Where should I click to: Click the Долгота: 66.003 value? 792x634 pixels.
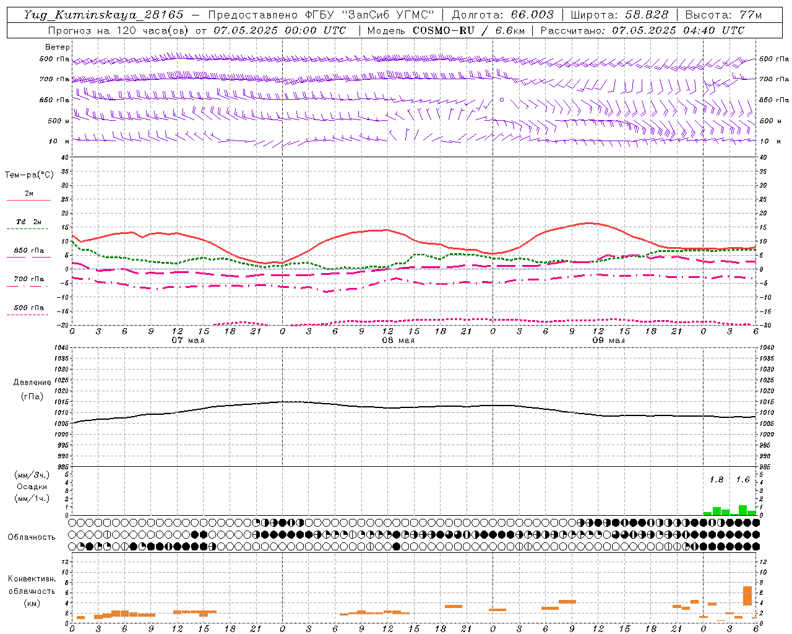tap(503, 15)
